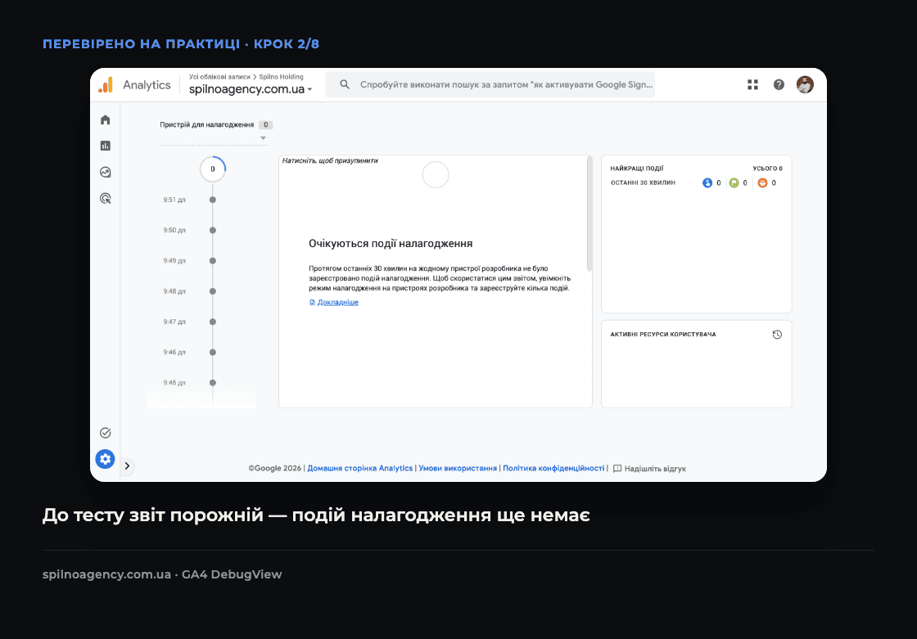Click the pause circle in event stream
This screenshot has height=639, width=917.
(x=436, y=175)
